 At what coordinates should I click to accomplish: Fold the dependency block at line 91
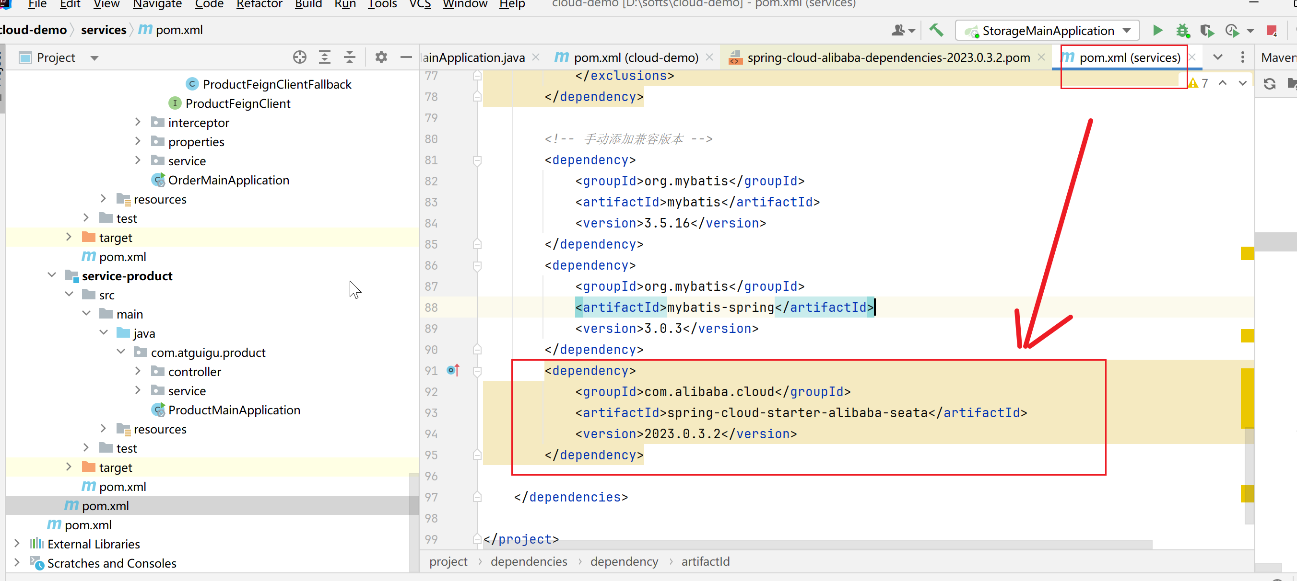tap(477, 371)
